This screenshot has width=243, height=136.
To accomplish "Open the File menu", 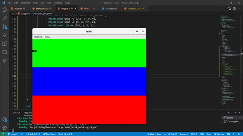I will (9, 3).
